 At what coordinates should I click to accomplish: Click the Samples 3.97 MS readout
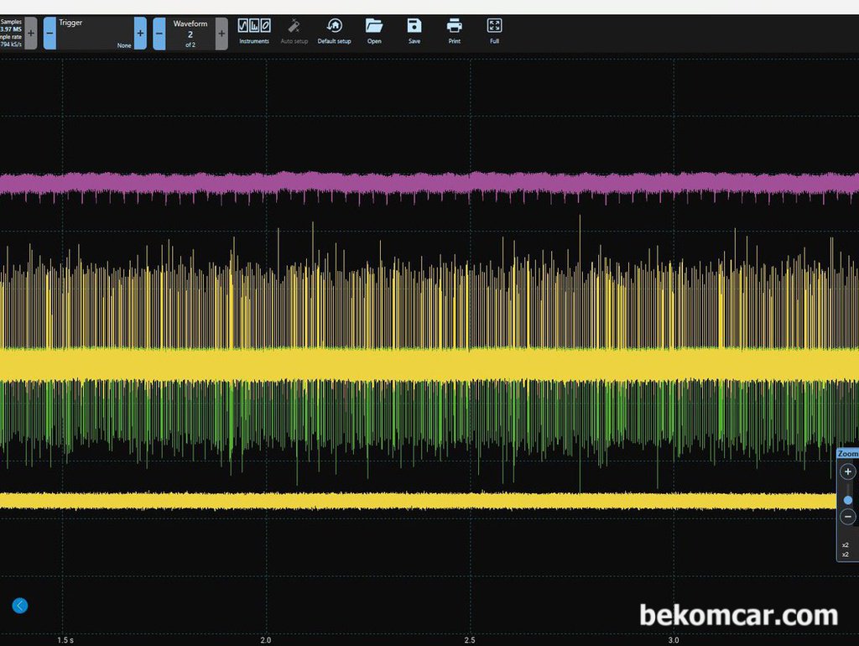11,26
